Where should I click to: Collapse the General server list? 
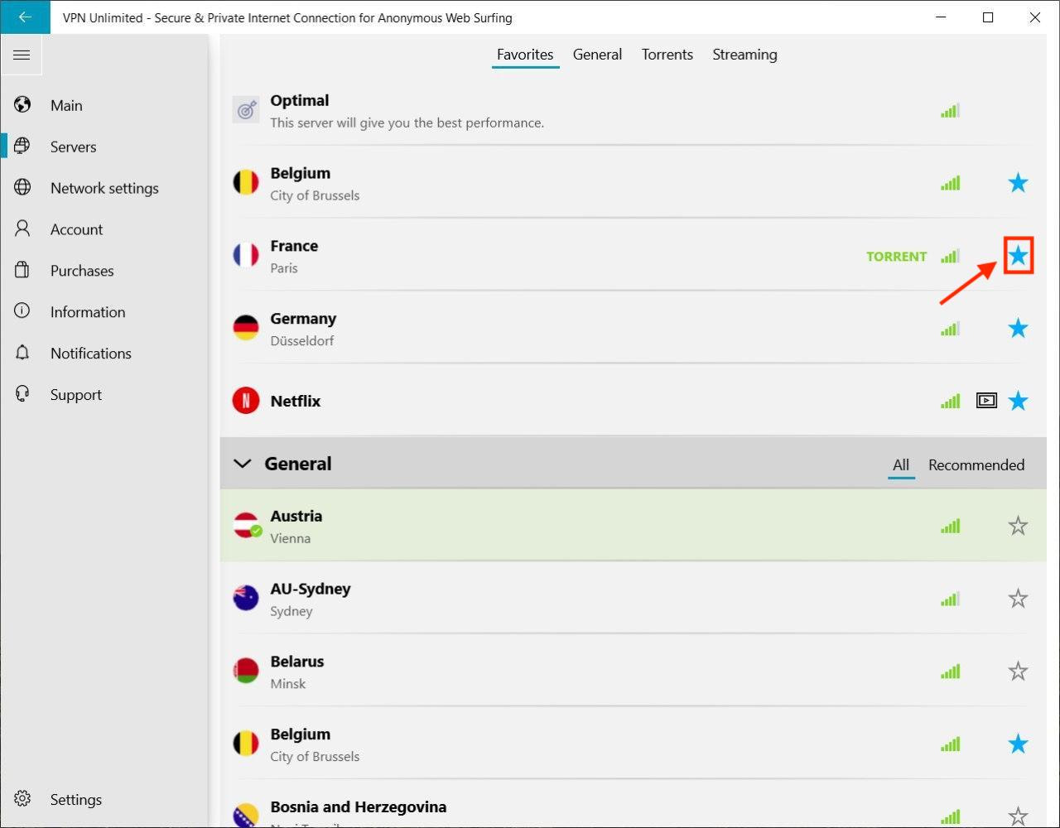point(243,464)
